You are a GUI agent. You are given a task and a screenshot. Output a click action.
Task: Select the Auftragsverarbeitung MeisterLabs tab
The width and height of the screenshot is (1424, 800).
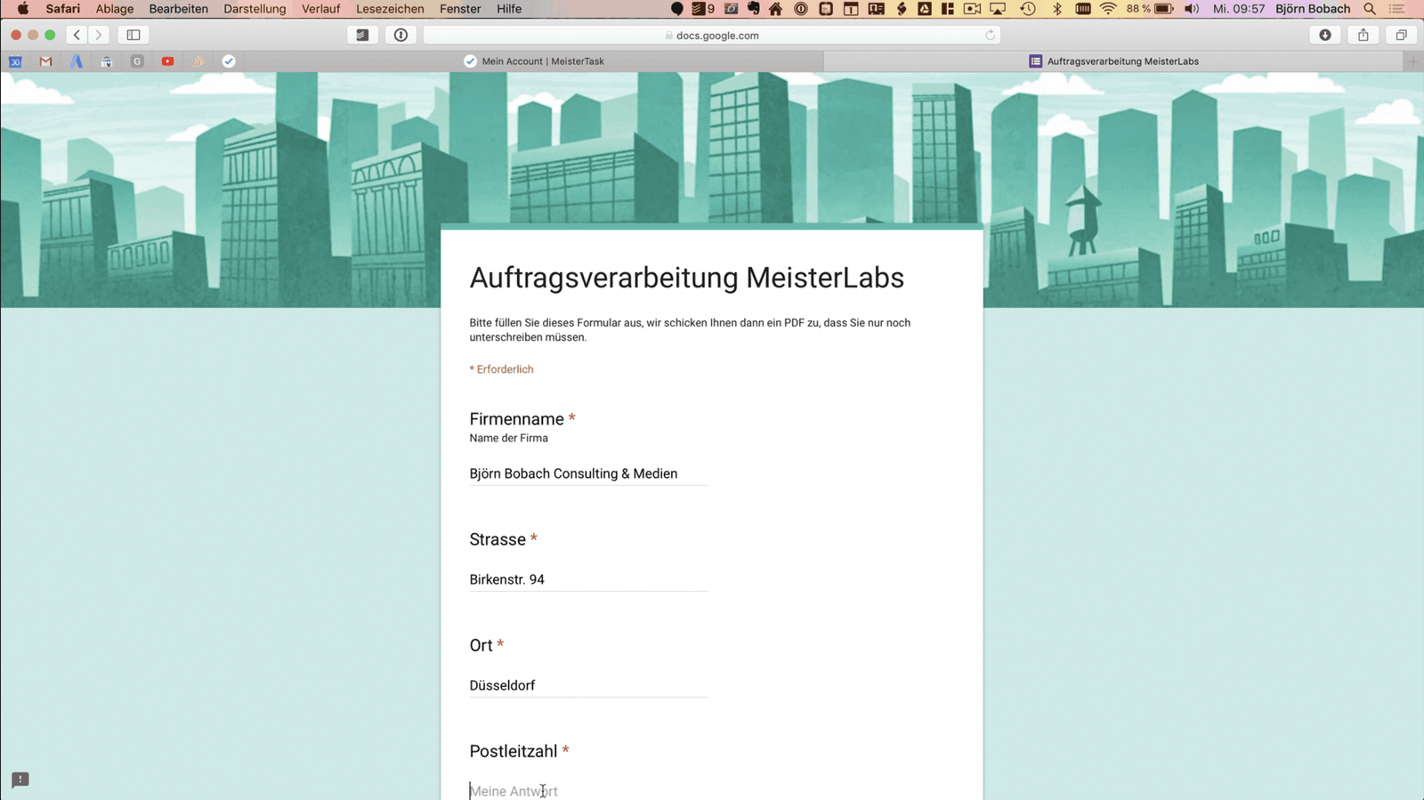tap(1113, 61)
